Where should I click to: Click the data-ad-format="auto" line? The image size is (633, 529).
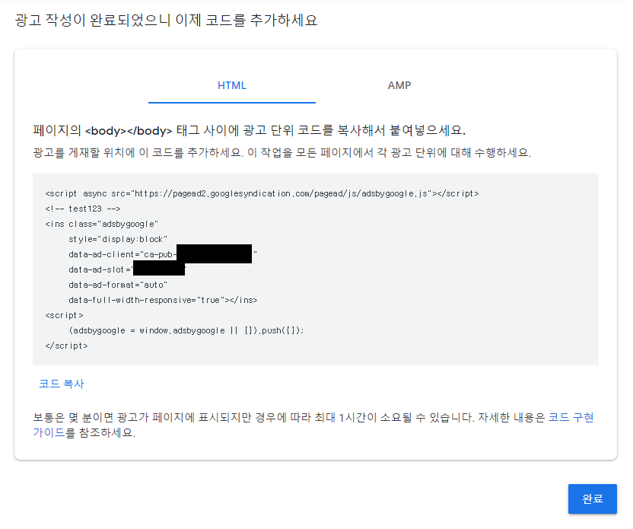118,285
